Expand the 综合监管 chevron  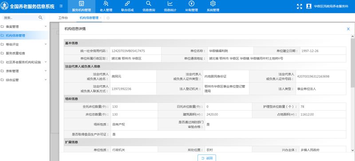tap(46, 80)
